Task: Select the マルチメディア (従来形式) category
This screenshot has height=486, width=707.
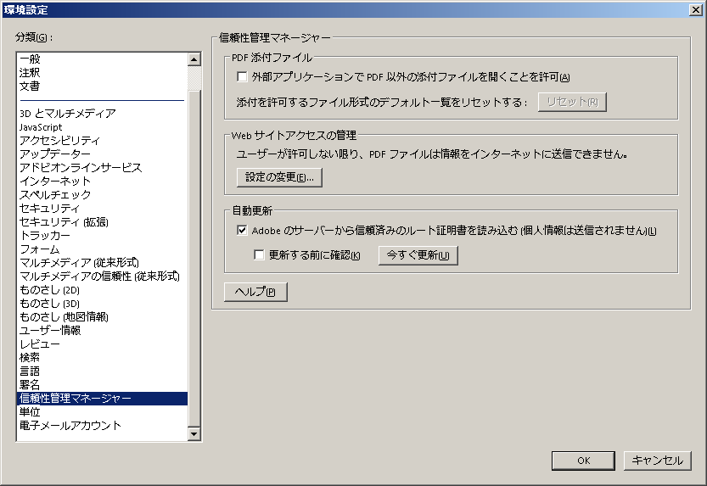Action: pyautogui.click(x=103, y=263)
